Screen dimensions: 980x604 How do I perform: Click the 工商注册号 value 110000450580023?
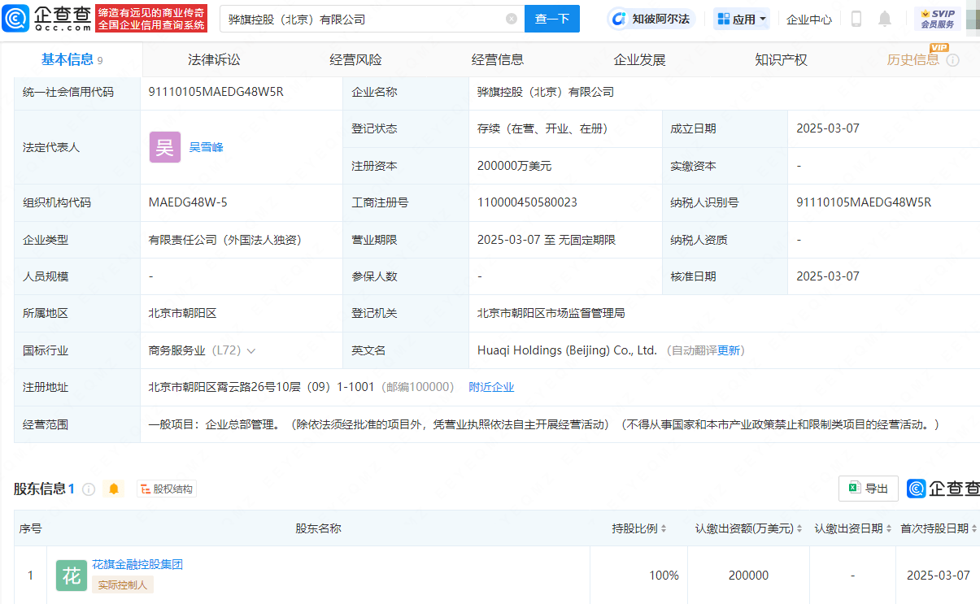527,202
